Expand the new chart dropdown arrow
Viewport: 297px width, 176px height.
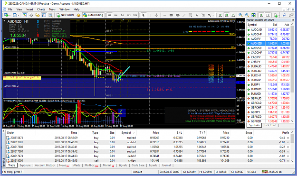[x=10, y=15]
